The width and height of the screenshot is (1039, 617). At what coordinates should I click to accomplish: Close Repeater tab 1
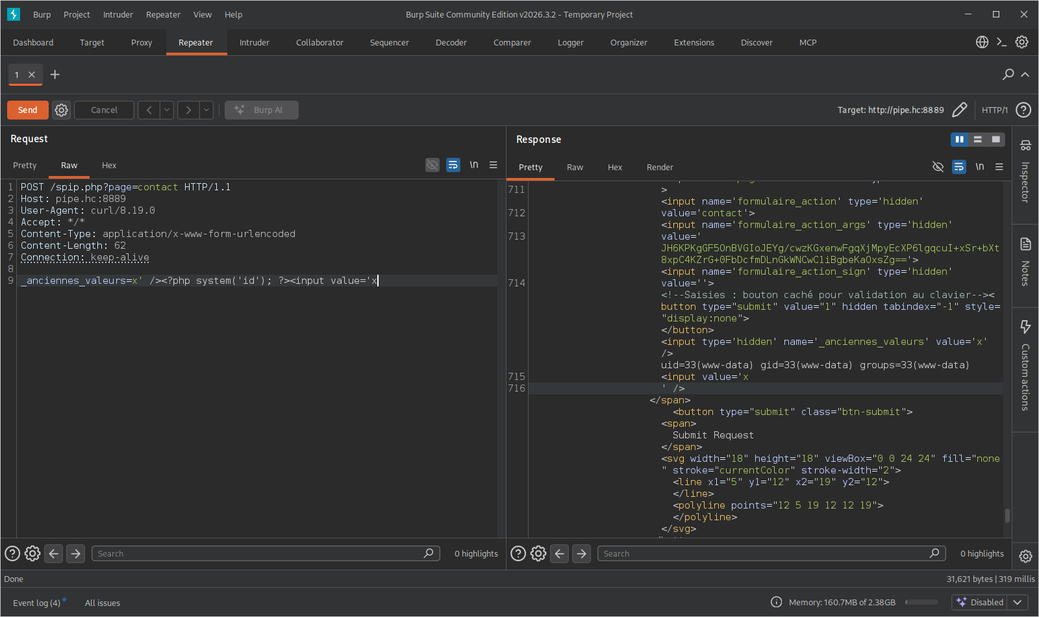[x=32, y=75]
